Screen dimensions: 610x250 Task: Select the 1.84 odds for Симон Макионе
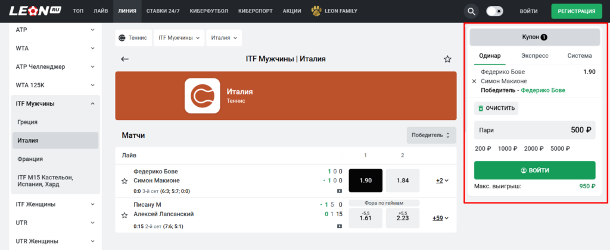point(402,181)
